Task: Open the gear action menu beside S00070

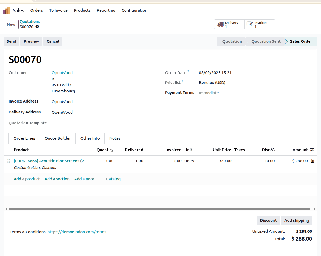Action: [x=37, y=27]
